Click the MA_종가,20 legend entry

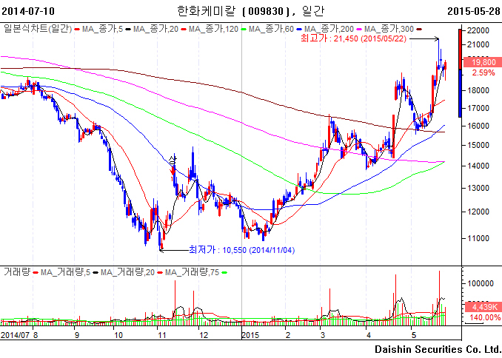pos(155,29)
